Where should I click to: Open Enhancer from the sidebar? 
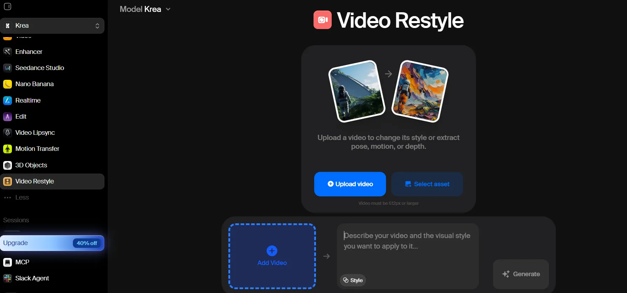[x=52, y=52]
